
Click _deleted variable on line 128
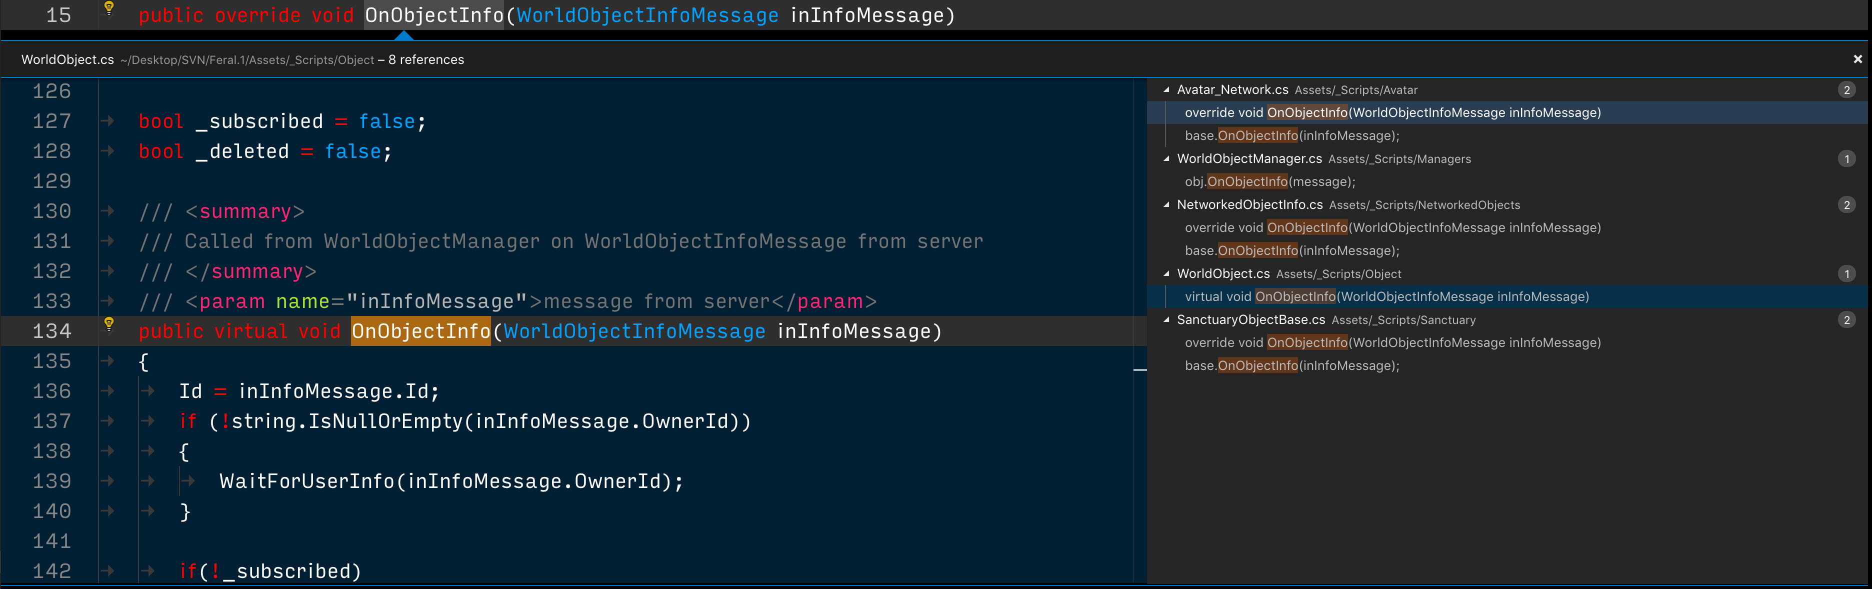tap(242, 152)
